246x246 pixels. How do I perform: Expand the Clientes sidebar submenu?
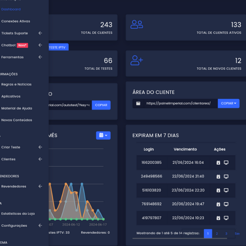40,159
